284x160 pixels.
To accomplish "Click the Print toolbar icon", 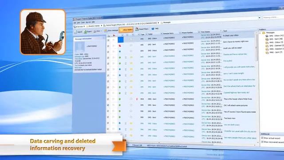I will click(x=95, y=32).
